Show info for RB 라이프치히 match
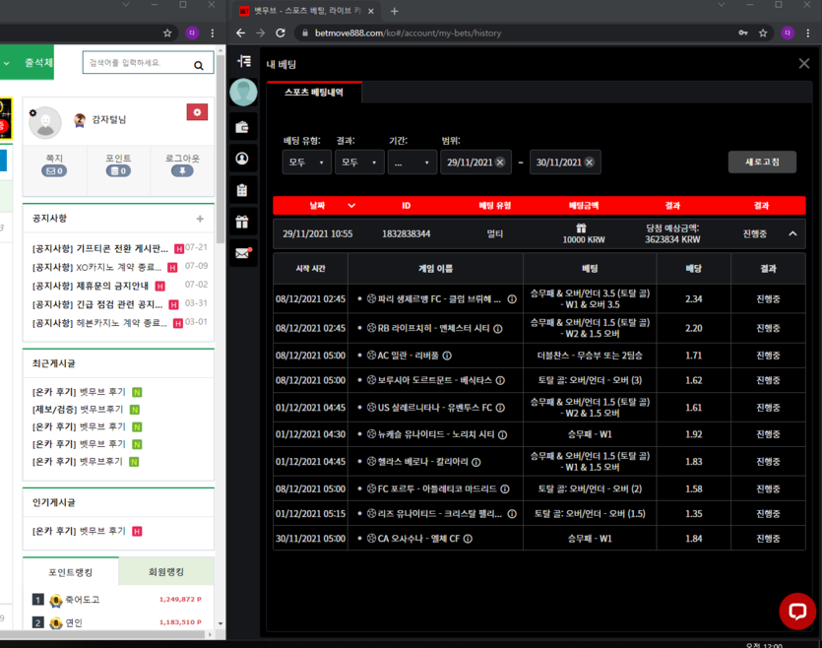 click(x=497, y=328)
